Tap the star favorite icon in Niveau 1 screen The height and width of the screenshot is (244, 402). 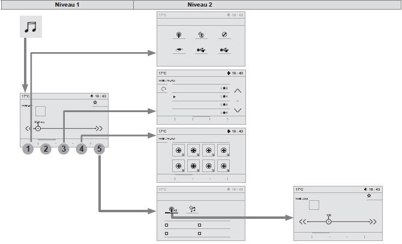[95, 103]
